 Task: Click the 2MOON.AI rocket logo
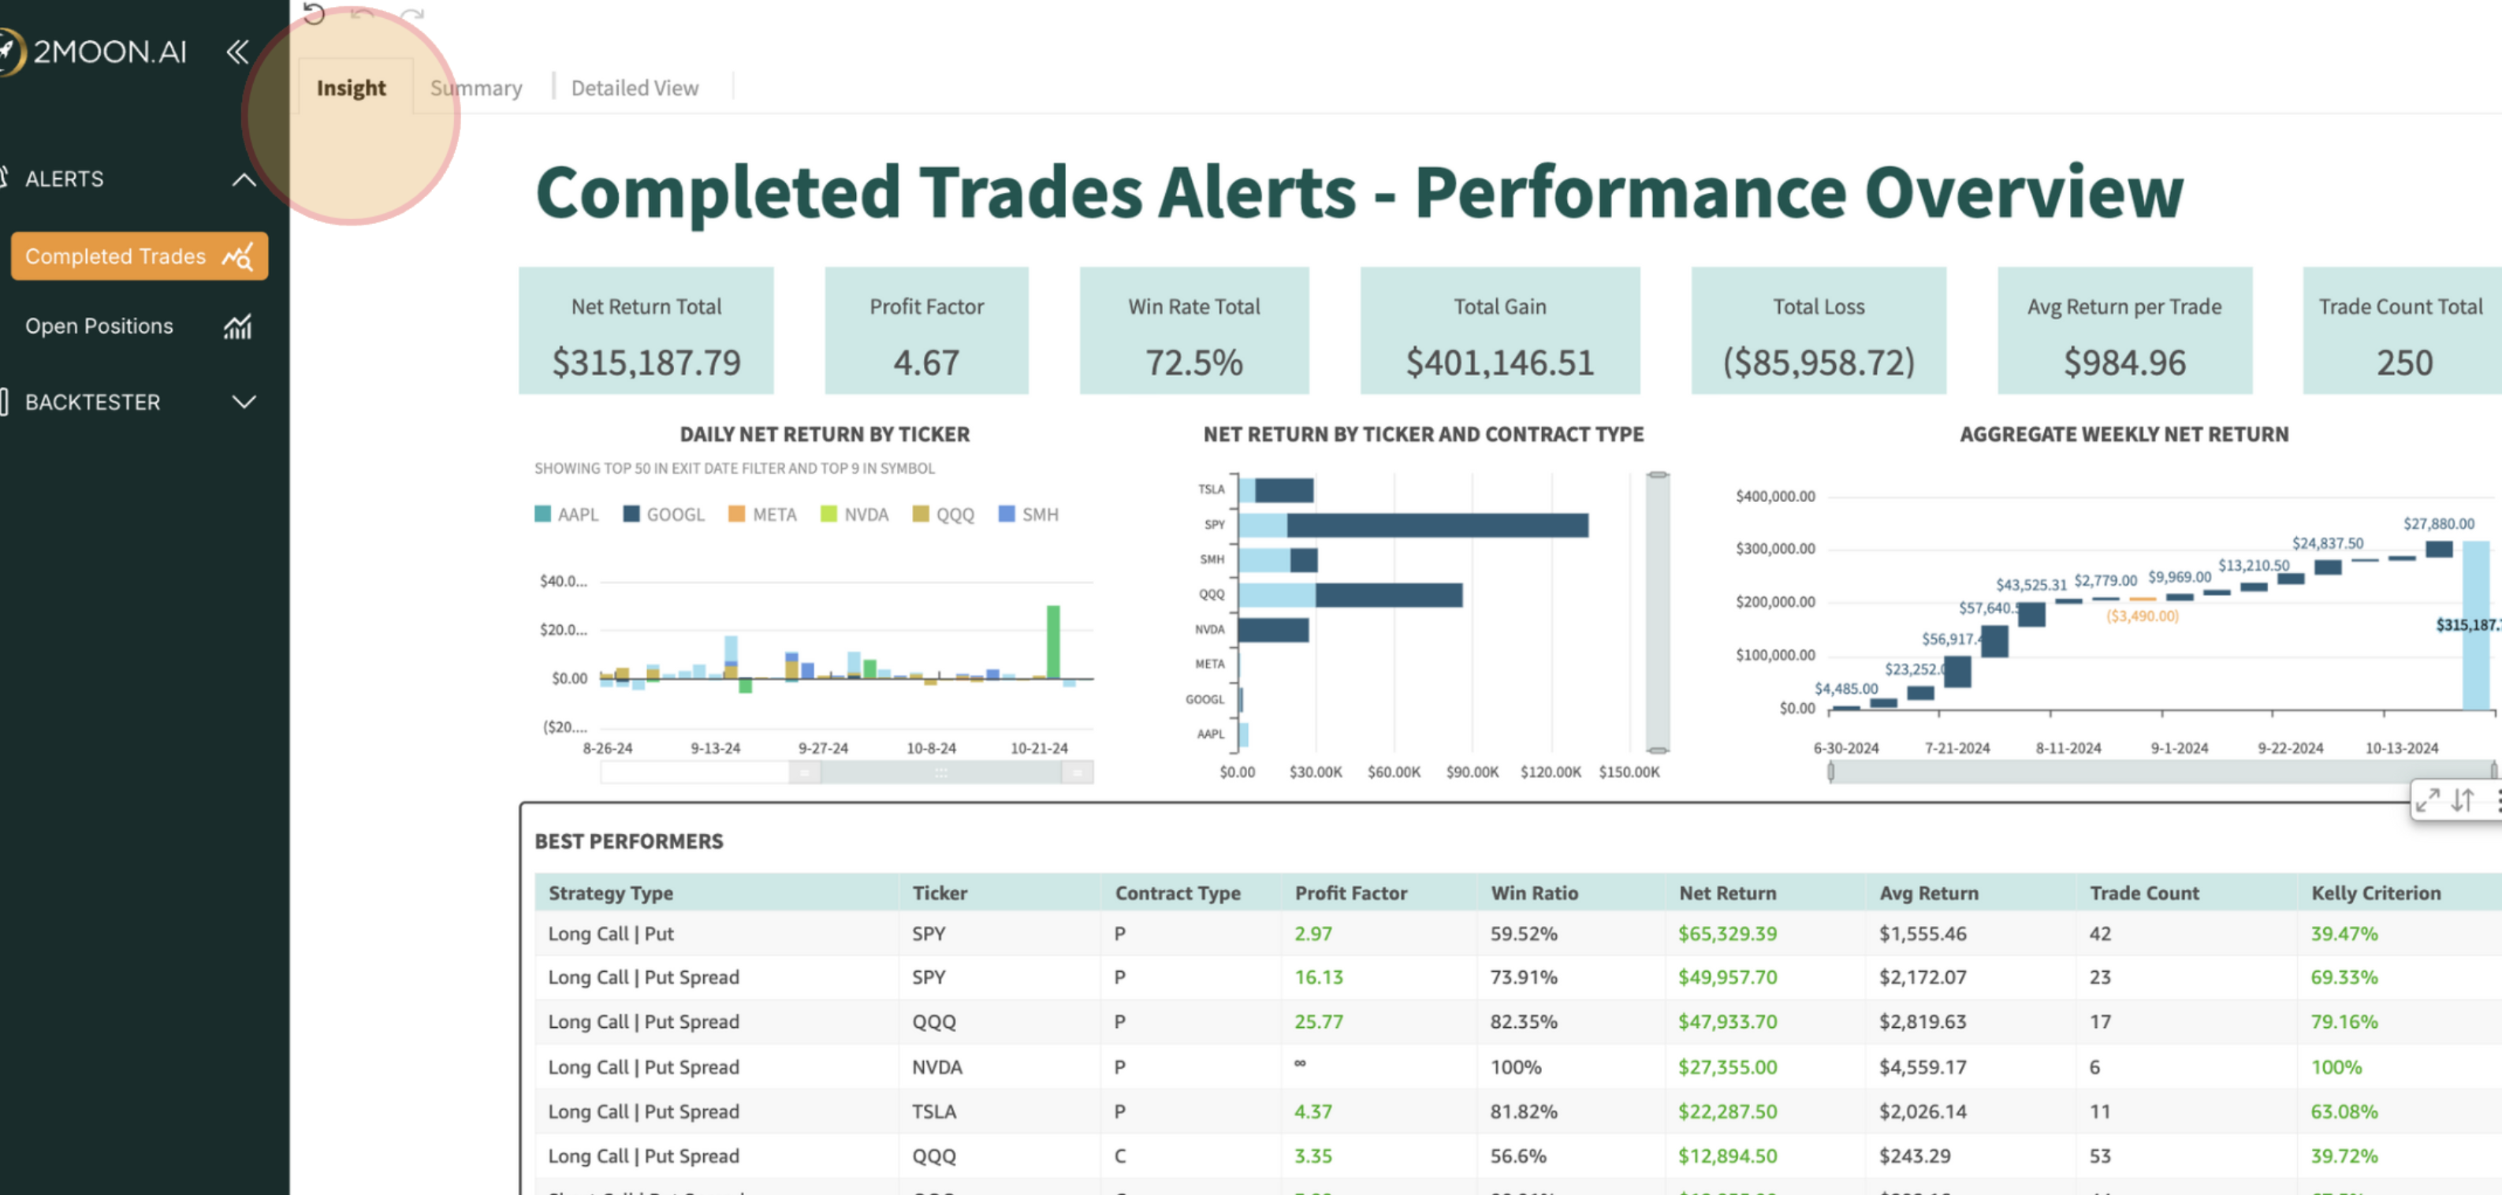[9, 51]
